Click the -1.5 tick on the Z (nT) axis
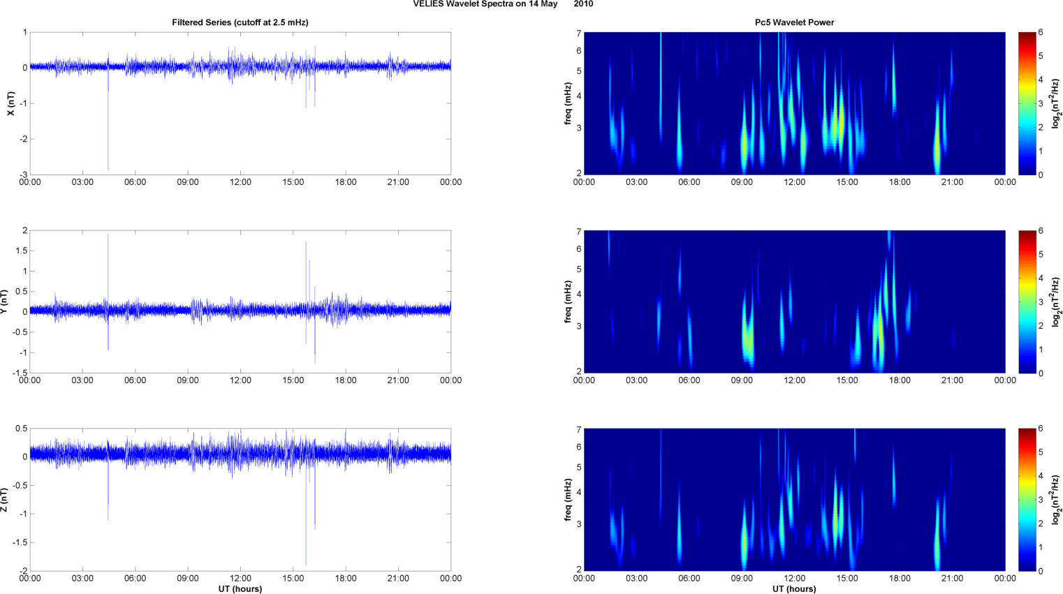This screenshot has height=594, width=1063. (20, 542)
